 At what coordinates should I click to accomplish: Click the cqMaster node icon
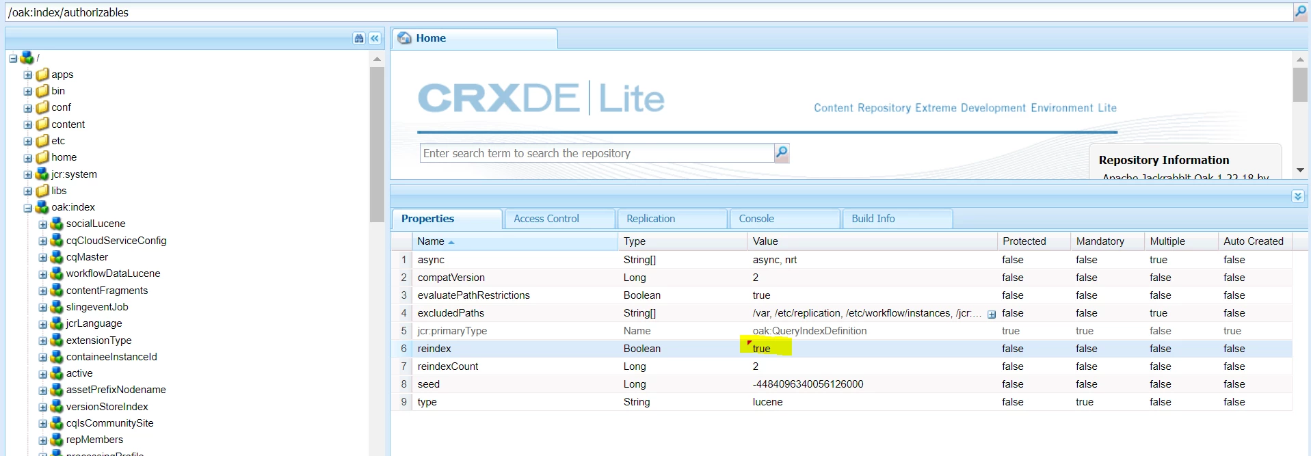pyautogui.click(x=57, y=257)
